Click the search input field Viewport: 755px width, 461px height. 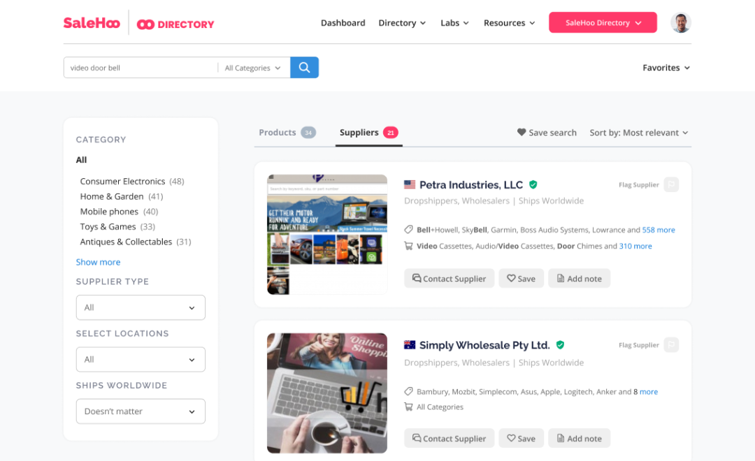click(140, 68)
